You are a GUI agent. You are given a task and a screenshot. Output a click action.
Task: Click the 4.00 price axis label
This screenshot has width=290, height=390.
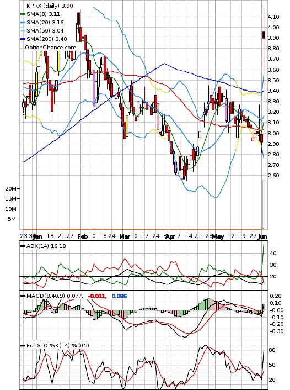tap(273, 28)
